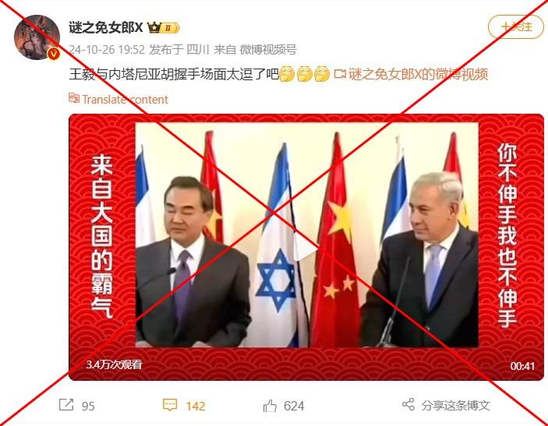Click the username 谜之兔女郎X
Viewport: 548px width, 426px height.
click(x=106, y=27)
